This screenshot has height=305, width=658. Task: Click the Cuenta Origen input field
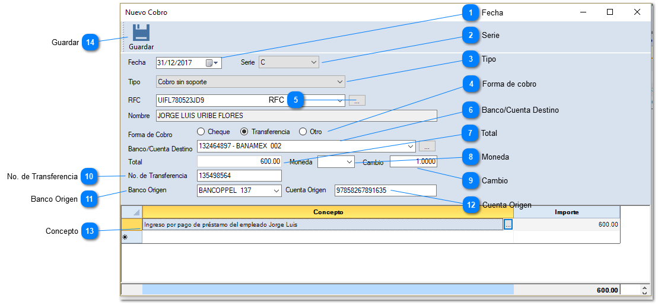(385, 190)
